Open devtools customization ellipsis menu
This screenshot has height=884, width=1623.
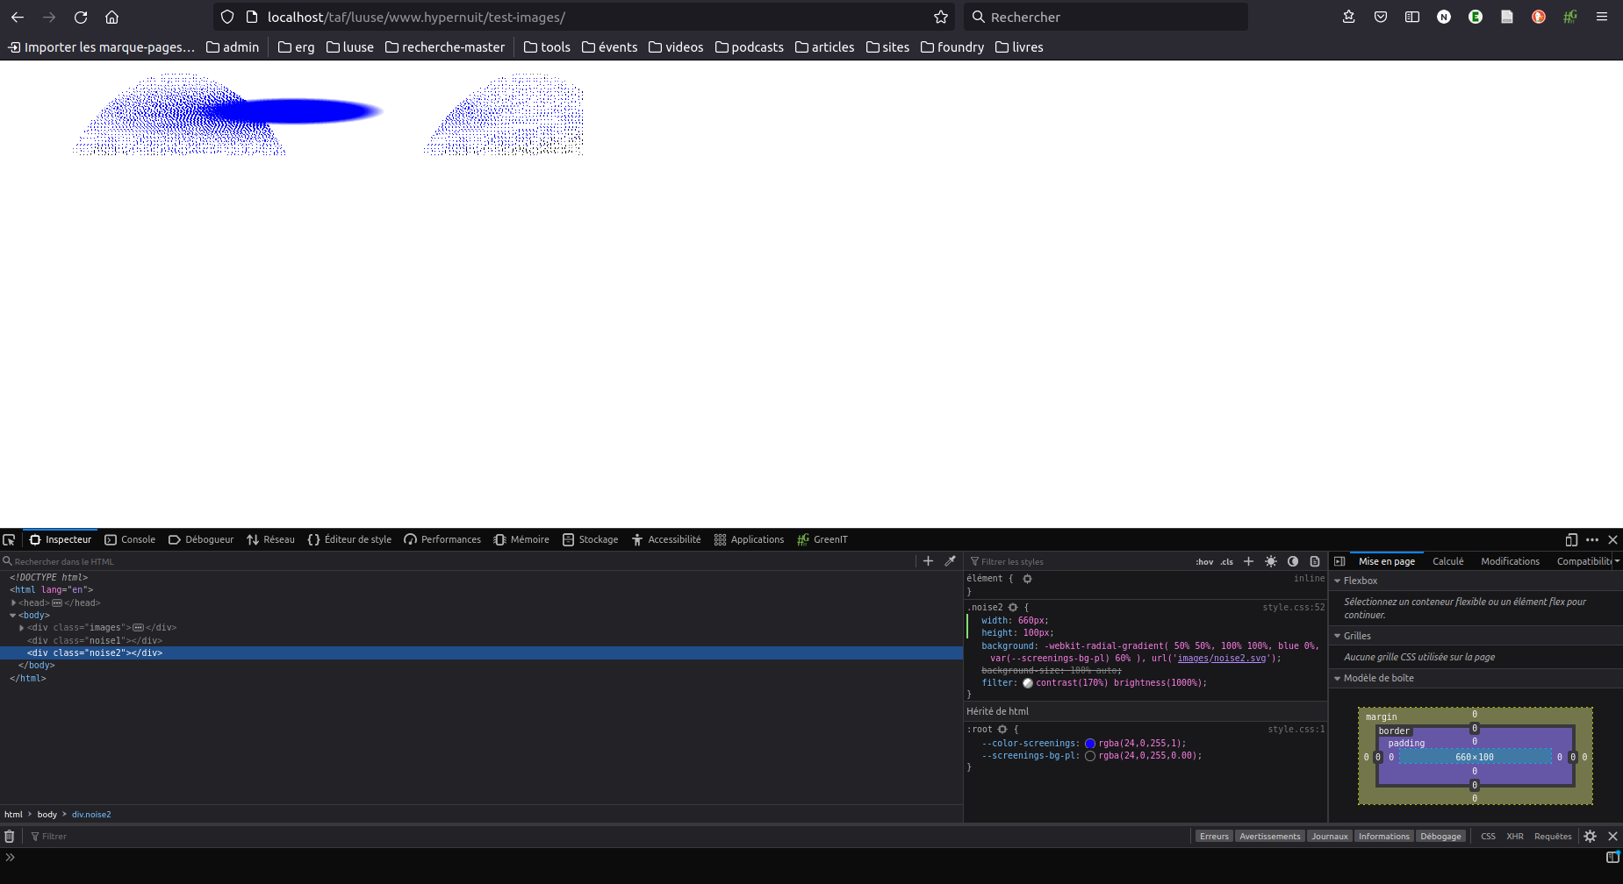tap(1592, 540)
